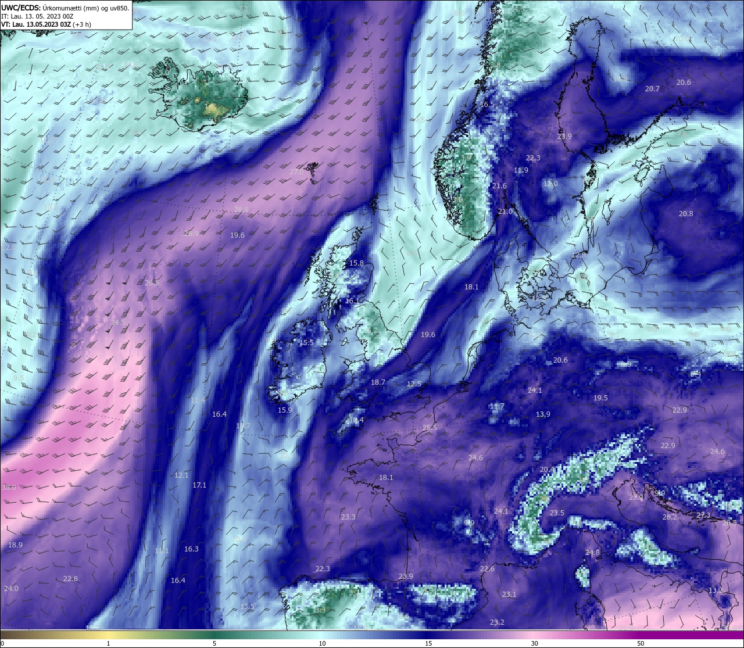Viewport: 744px width, 648px height.
Task: Click the 21.0 value on the map
Action: pyautogui.click(x=505, y=211)
